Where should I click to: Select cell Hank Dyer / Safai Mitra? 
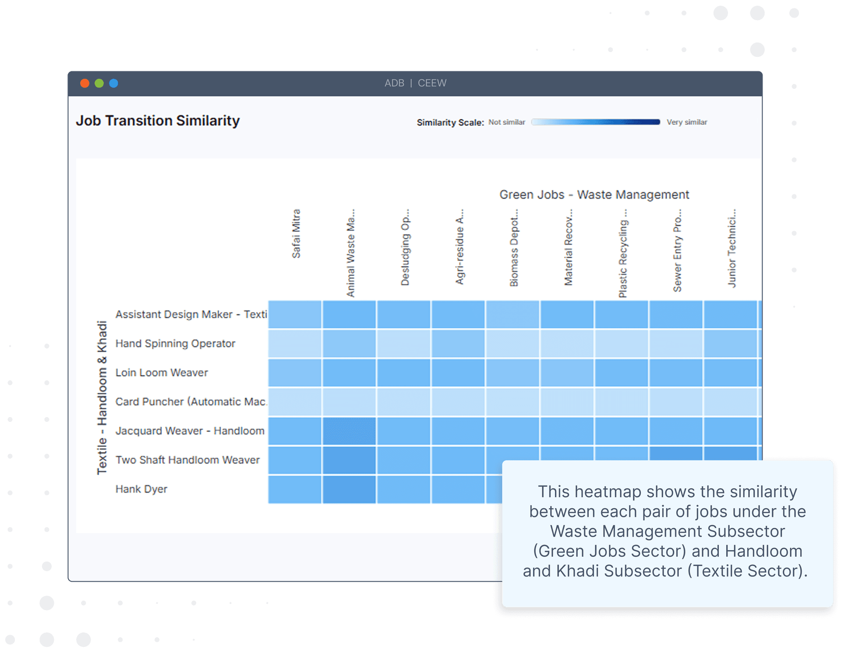click(x=295, y=489)
